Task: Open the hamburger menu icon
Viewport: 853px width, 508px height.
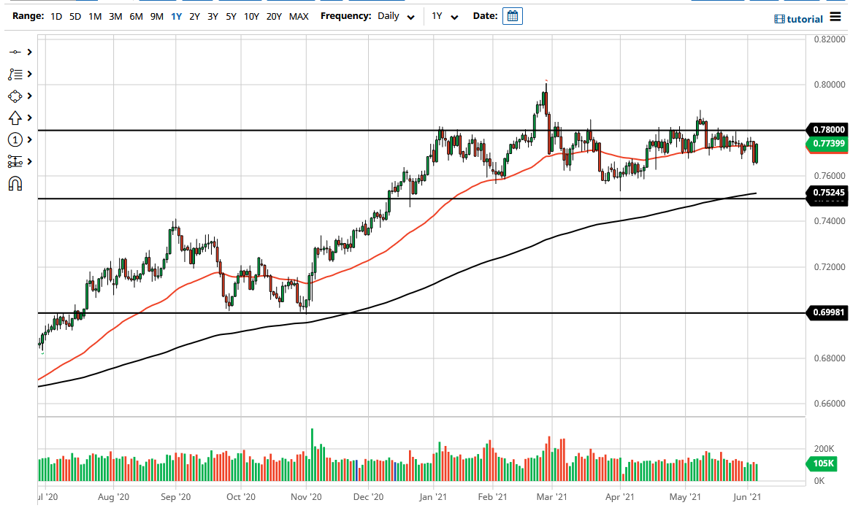Action: coord(835,18)
